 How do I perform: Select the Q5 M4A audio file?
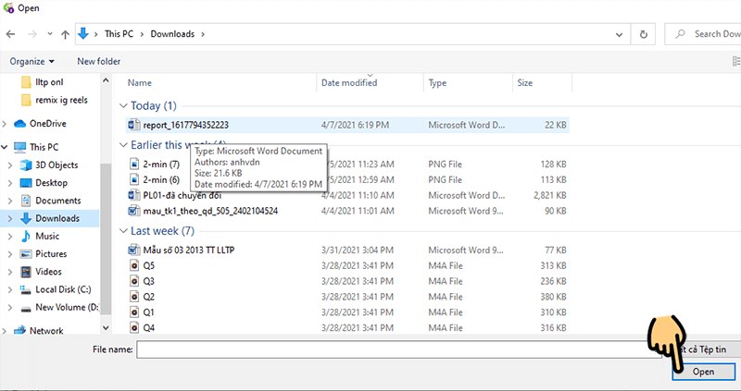click(148, 266)
